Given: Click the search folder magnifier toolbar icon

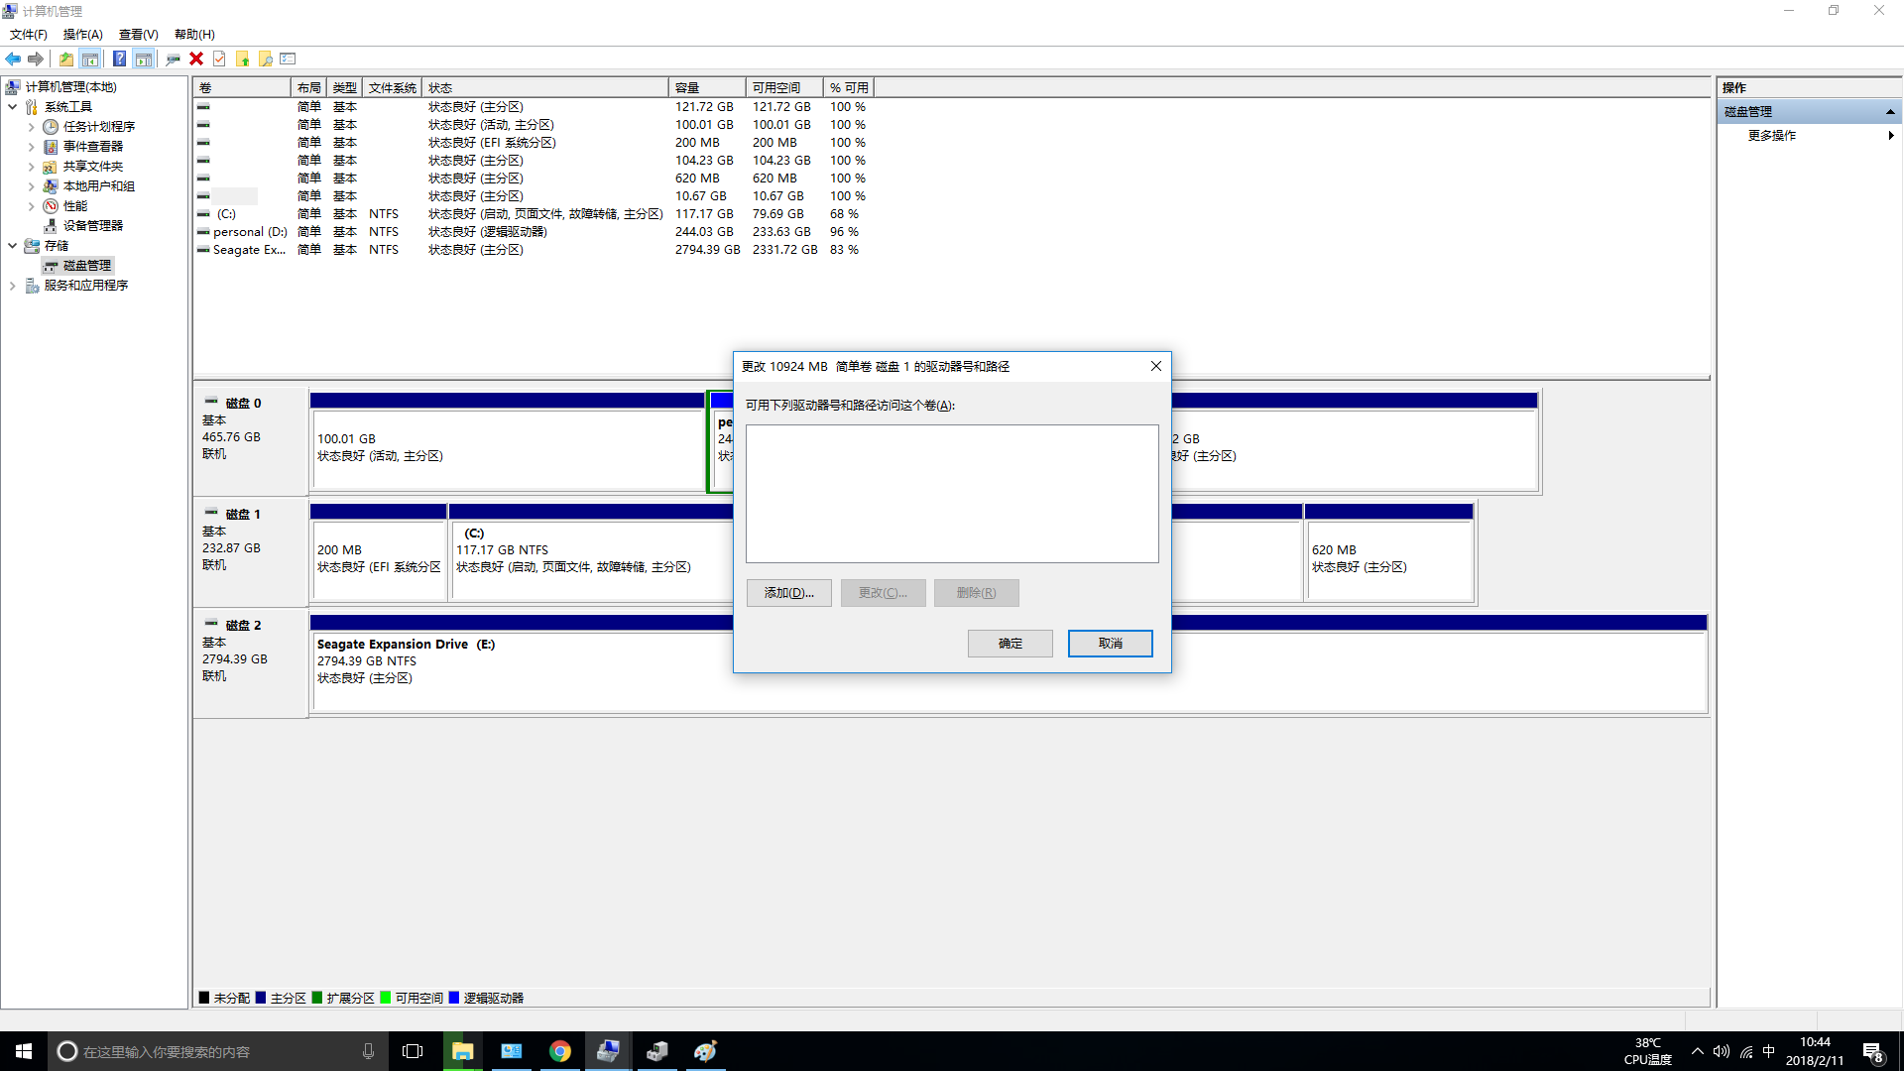Looking at the screenshot, I should (x=266, y=59).
